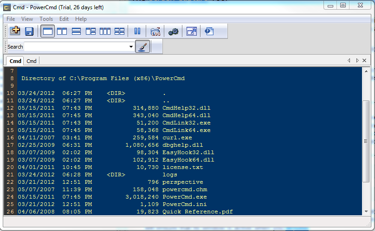Open the help question-mark icon

coord(209,31)
